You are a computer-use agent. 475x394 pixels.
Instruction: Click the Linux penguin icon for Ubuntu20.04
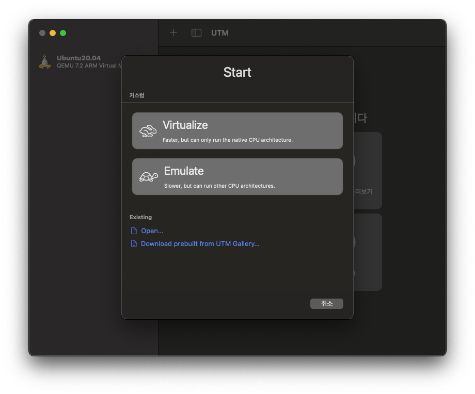(x=45, y=61)
